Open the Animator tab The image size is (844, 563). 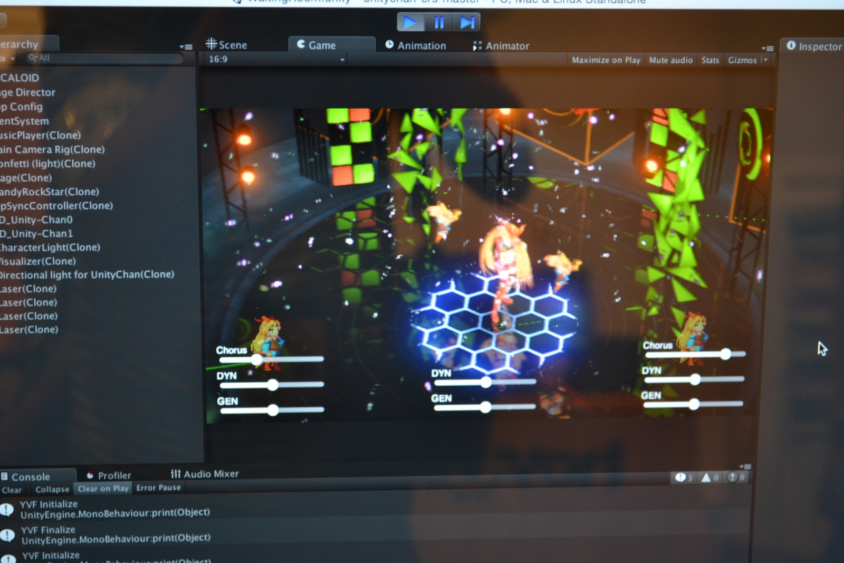pos(501,46)
